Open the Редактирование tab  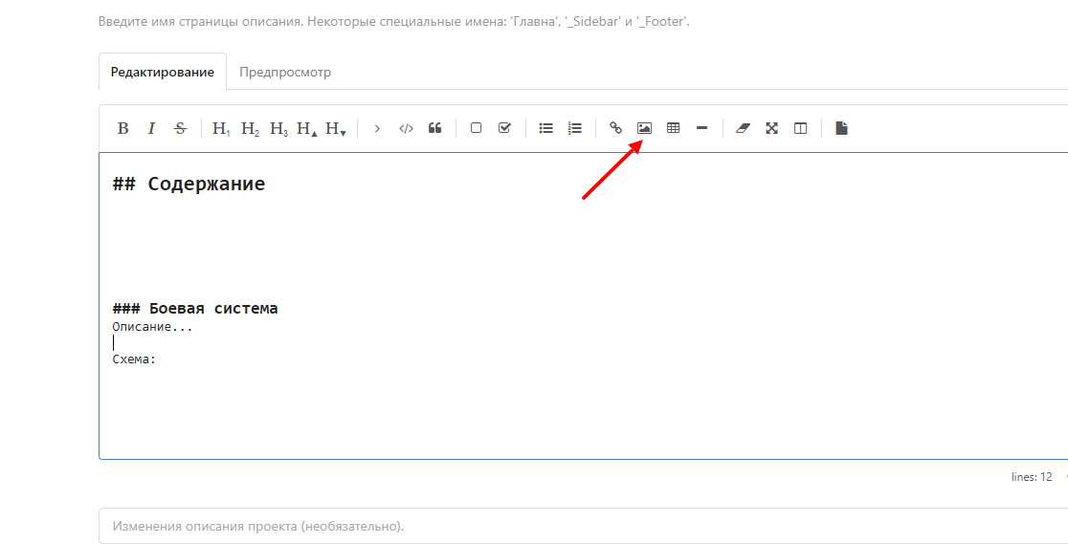point(163,72)
